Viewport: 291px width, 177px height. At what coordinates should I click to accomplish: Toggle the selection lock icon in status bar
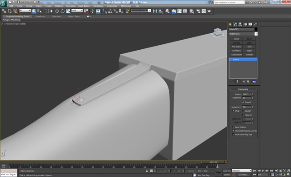point(147,171)
